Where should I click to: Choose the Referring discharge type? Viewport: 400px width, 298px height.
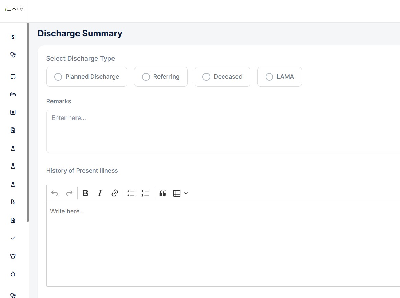point(146,77)
